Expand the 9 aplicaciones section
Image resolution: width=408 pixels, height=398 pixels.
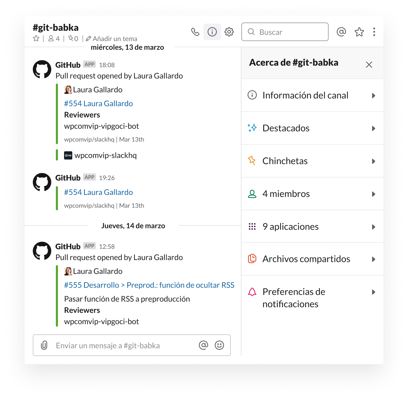point(312,226)
